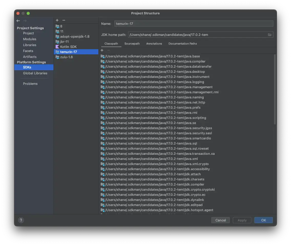The image size is (291, 245).
Task: Select the SDK named 8
Action: 76,26
